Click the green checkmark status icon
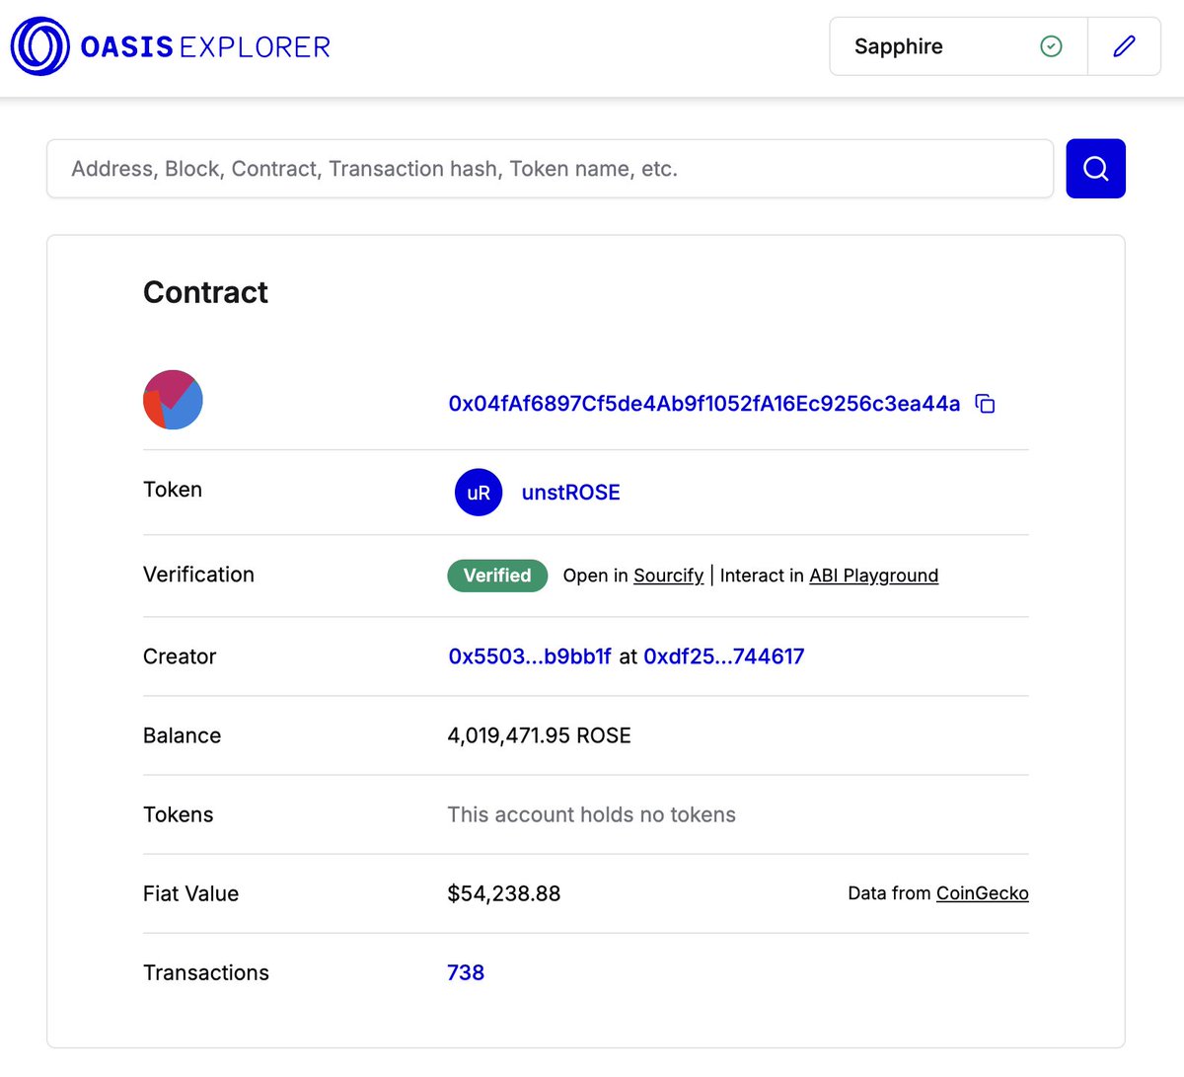 click(1051, 46)
